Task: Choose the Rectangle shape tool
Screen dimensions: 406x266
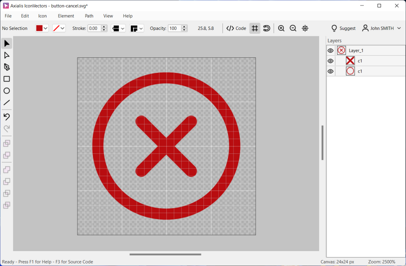Action: pos(7,79)
